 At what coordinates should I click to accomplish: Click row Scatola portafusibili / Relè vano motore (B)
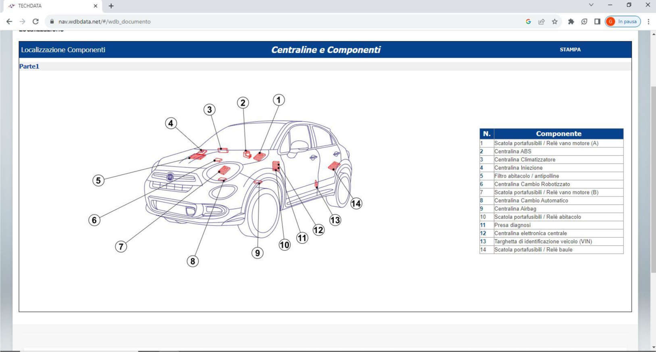551,193
